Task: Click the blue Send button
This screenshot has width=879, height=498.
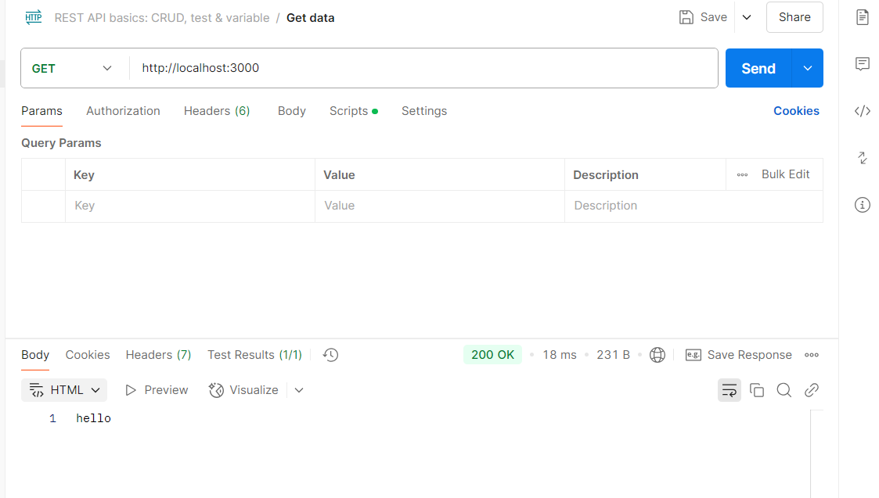Action: [x=758, y=68]
